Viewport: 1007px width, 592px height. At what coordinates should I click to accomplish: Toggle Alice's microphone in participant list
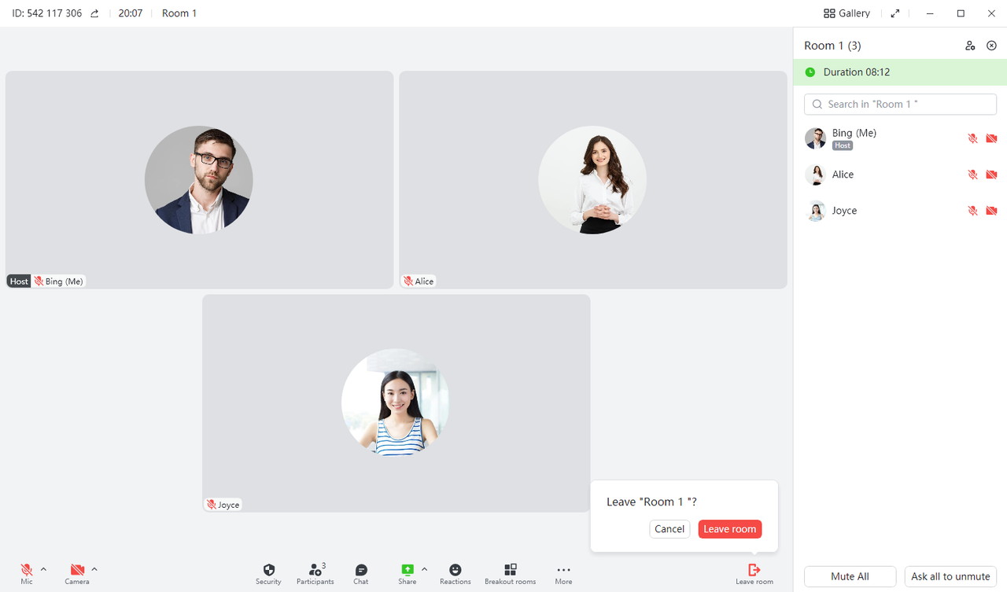tap(972, 175)
